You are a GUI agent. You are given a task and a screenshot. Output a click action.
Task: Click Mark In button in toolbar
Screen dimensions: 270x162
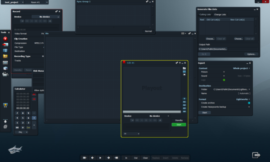pos(126,157)
